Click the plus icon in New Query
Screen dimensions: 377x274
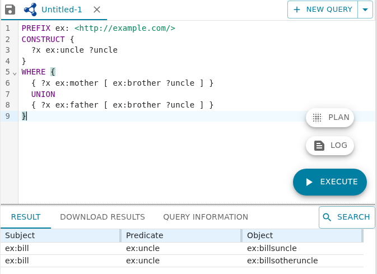click(297, 10)
